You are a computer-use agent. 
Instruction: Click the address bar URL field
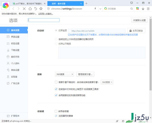(x=72, y=9)
